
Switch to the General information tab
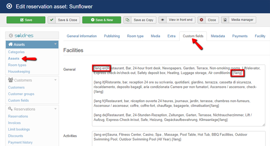(x=82, y=36)
